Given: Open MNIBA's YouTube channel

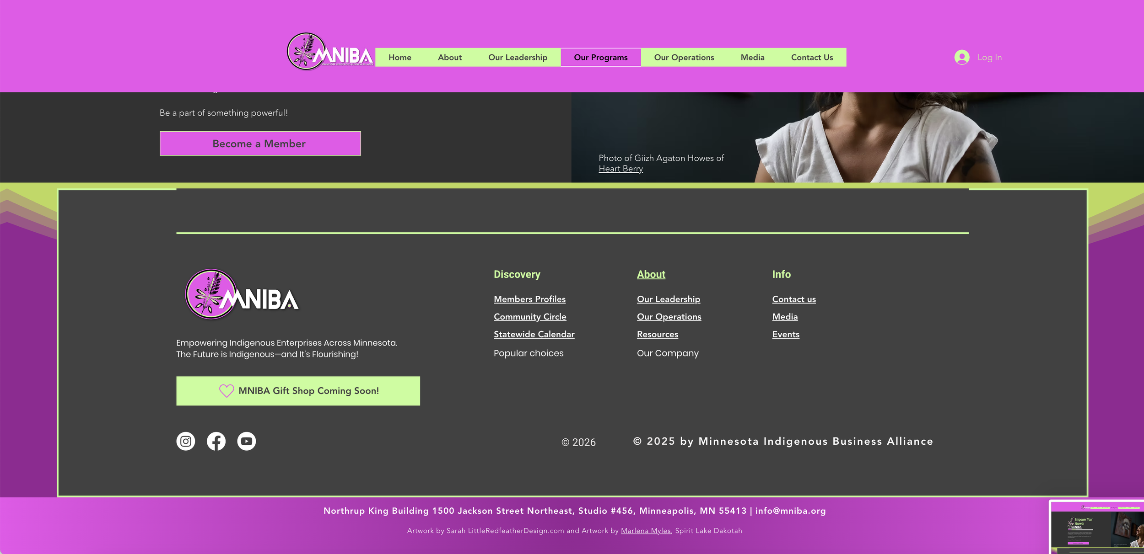Looking at the screenshot, I should click(247, 441).
